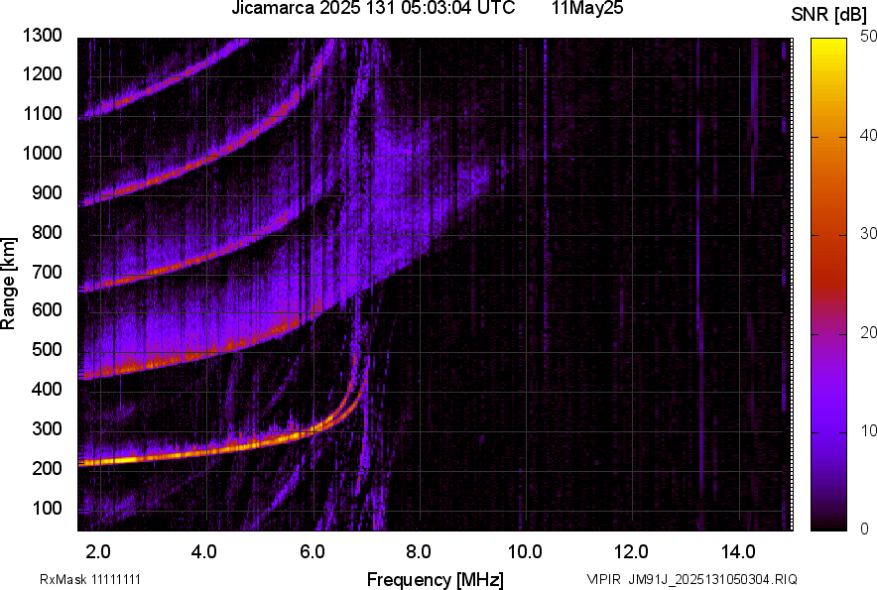Click the colorbar tick value 30
This screenshot has width=877, height=590.
coord(868,233)
